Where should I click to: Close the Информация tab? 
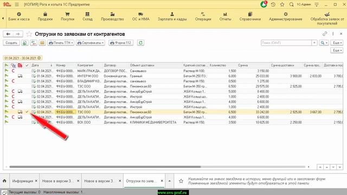click(x=36, y=181)
